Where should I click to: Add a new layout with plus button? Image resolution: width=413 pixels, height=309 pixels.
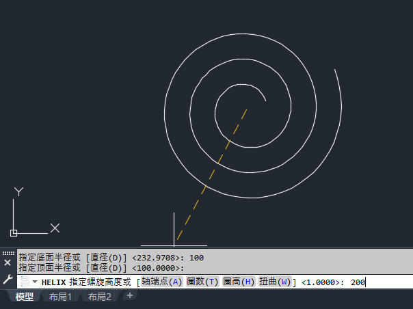coord(130,295)
